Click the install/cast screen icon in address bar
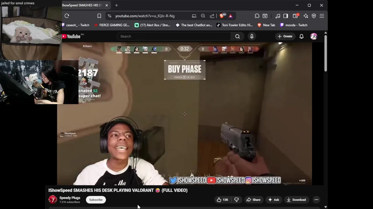373x209 pixels. pos(194,16)
